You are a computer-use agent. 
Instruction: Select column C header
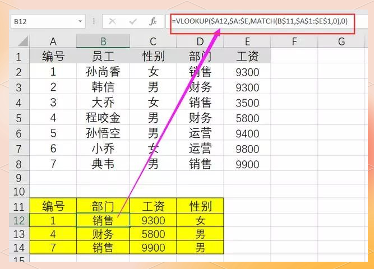[153, 41]
